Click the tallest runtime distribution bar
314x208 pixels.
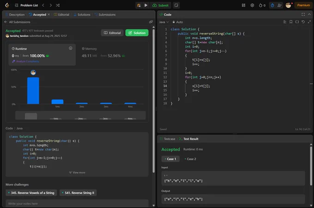pyautogui.click(x=33, y=91)
